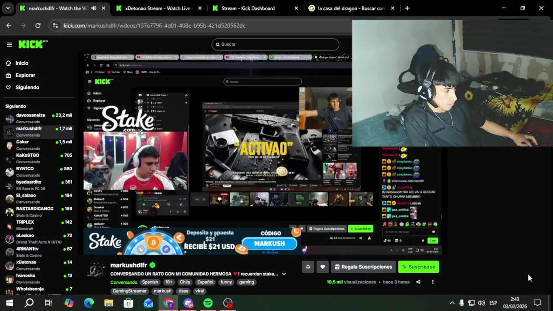Open the tab search dropdown arrow

coord(8,8)
